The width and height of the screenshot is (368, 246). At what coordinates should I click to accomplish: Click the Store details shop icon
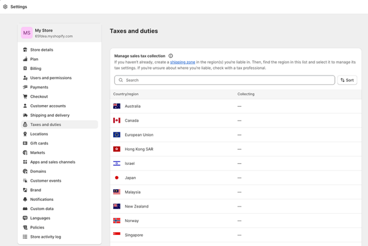pyautogui.click(x=25, y=50)
